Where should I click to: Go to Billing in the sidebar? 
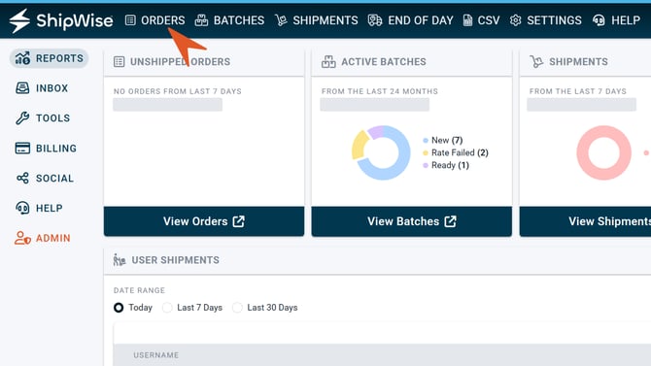(x=46, y=149)
